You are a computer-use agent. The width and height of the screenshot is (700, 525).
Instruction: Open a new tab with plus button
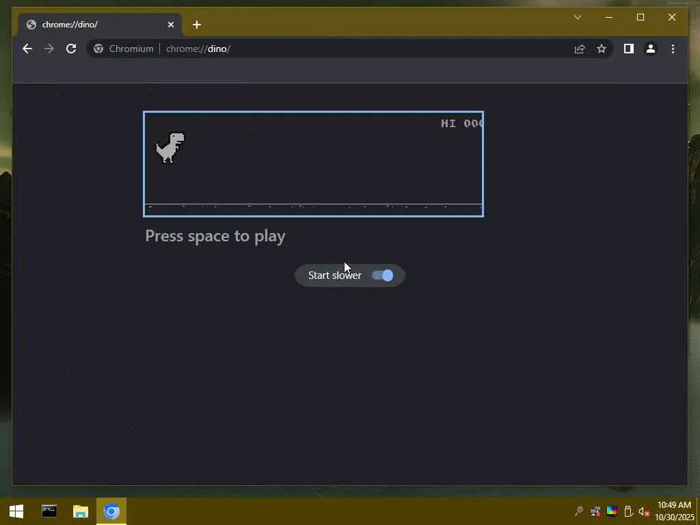197,25
